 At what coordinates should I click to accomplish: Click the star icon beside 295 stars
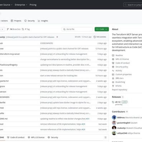(x=113, y=78)
